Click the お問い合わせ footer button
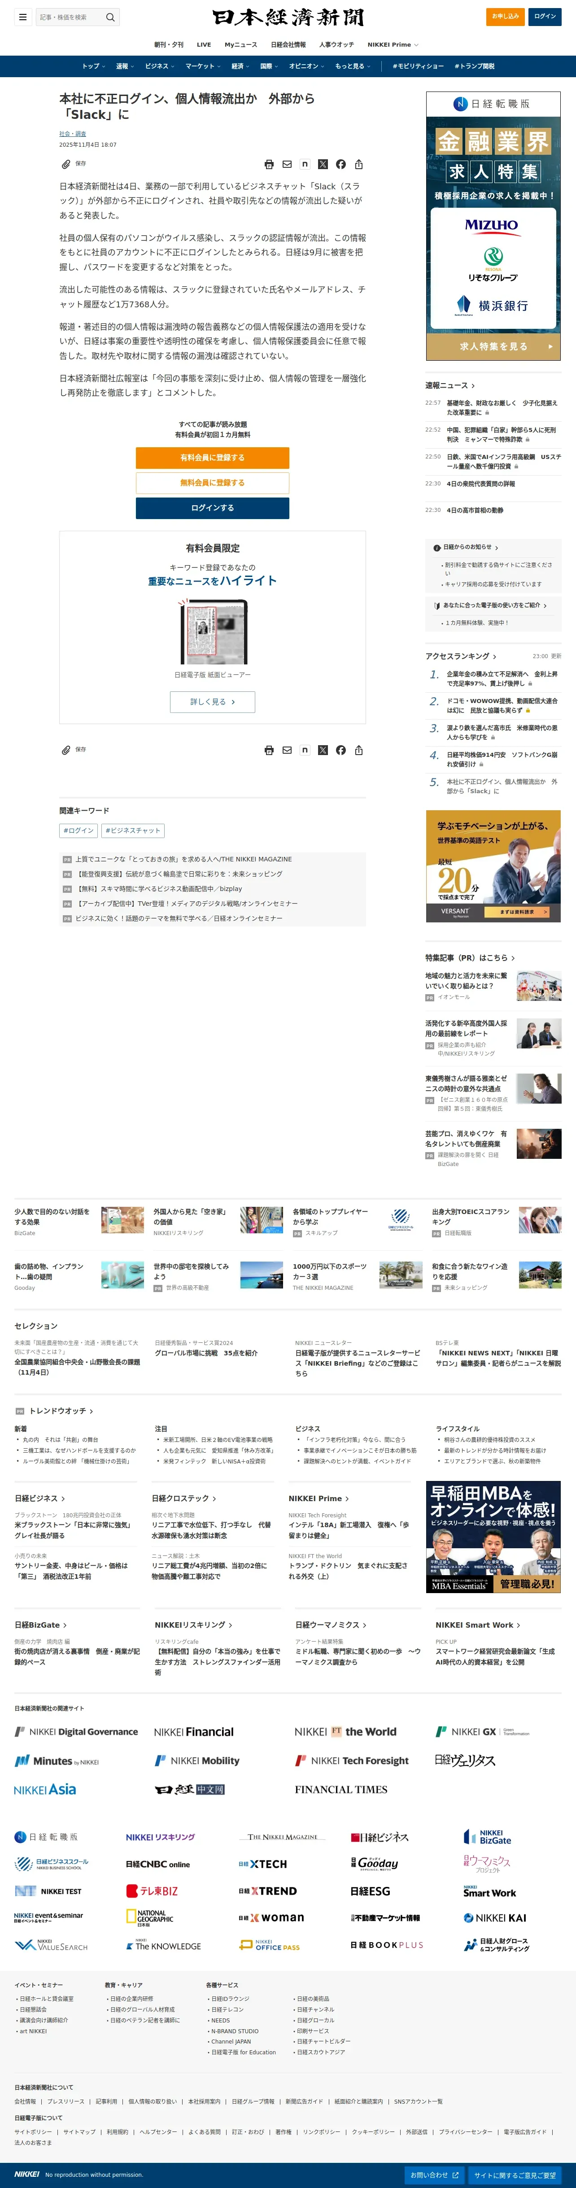Screen dimensions: 576x2188 (x=434, y=2175)
